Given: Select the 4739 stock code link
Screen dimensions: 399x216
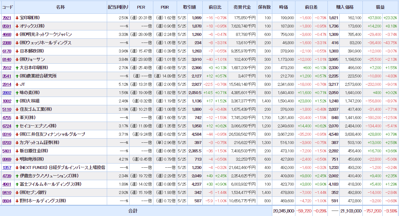Looking at the screenshot, I should (x=7, y=176).
